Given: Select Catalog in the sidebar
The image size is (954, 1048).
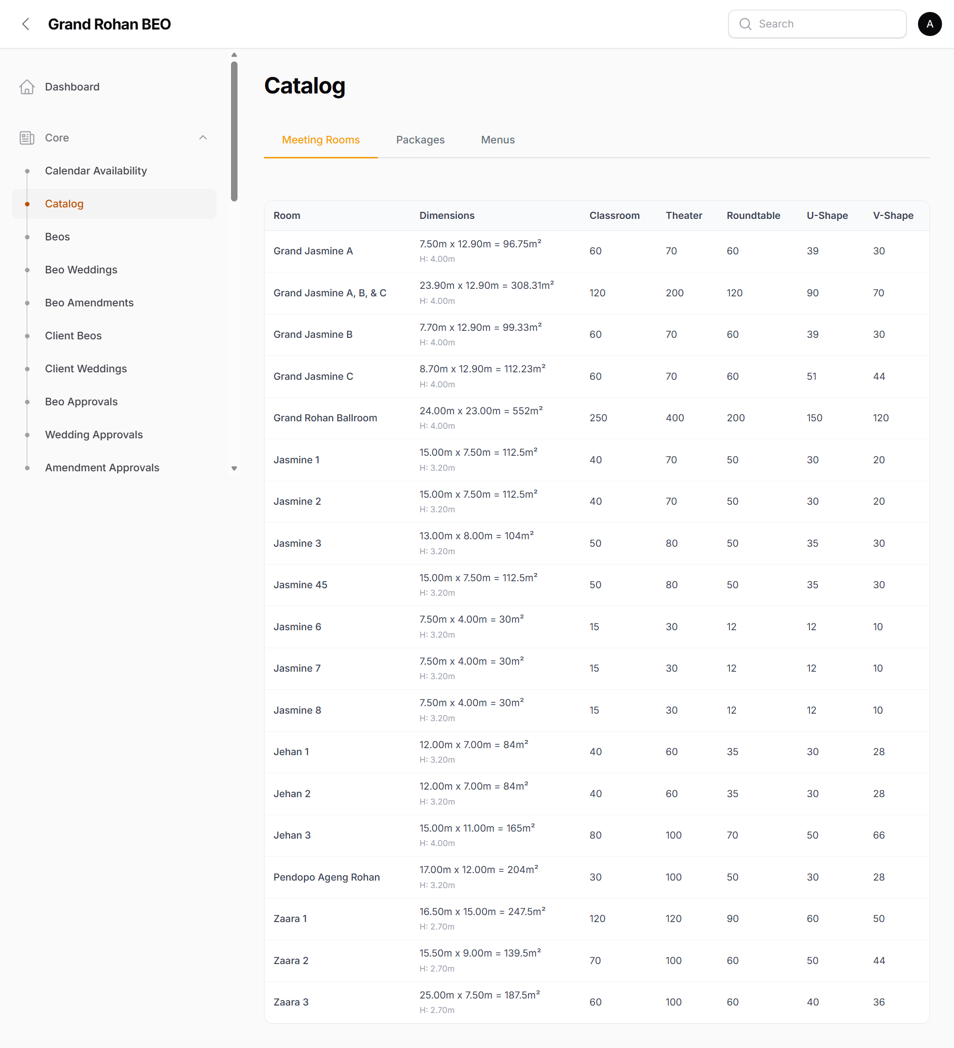Looking at the screenshot, I should (x=114, y=204).
